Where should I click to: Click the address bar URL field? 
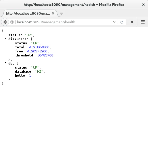64,22
